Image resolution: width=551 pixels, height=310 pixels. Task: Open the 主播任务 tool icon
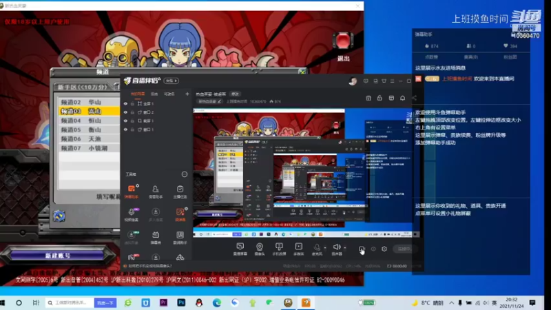tap(180, 192)
